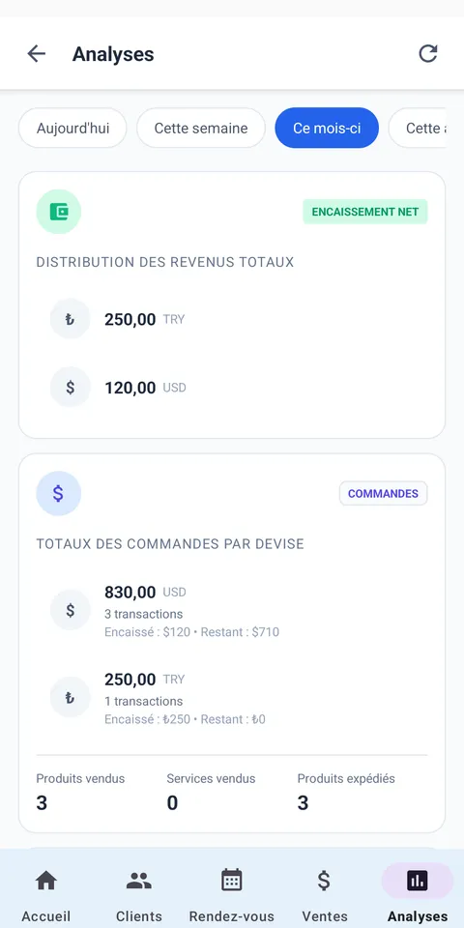Select the Analyses bottom navigation item

tap(418, 893)
